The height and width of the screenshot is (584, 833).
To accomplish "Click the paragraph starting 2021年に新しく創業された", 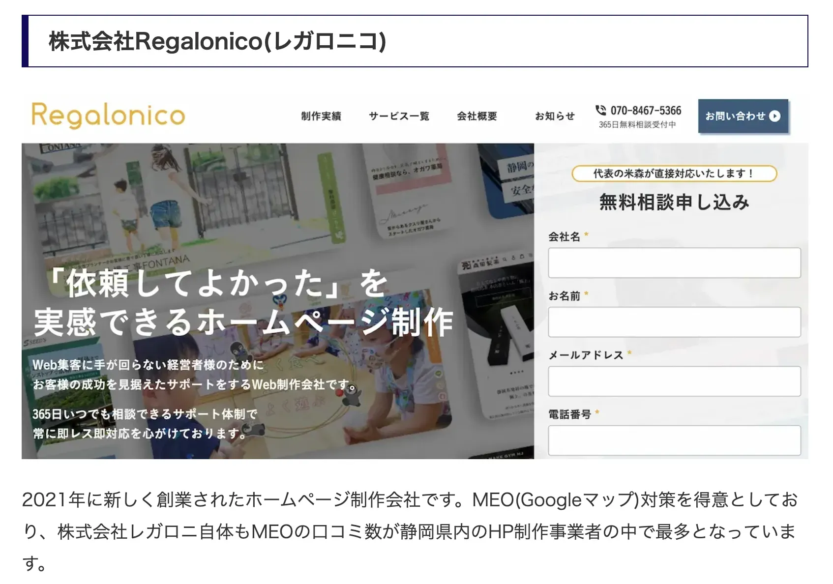I will point(410,531).
